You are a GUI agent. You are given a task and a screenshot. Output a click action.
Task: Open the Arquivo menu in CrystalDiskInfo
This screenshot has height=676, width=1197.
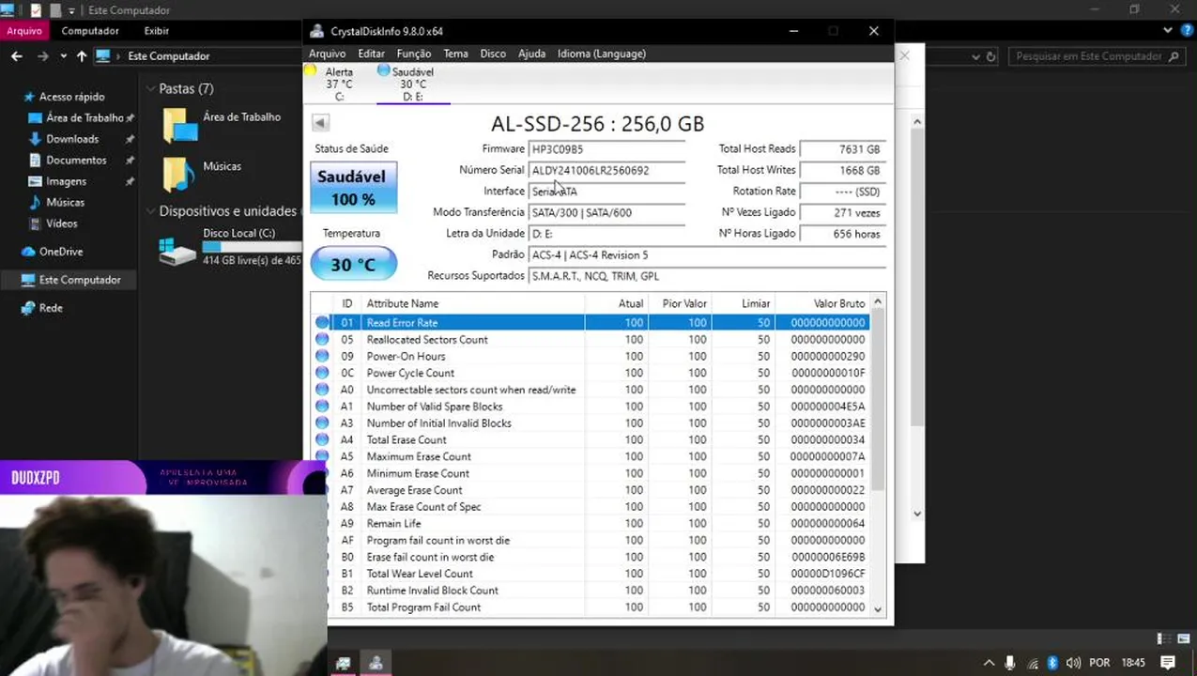tap(327, 54)
